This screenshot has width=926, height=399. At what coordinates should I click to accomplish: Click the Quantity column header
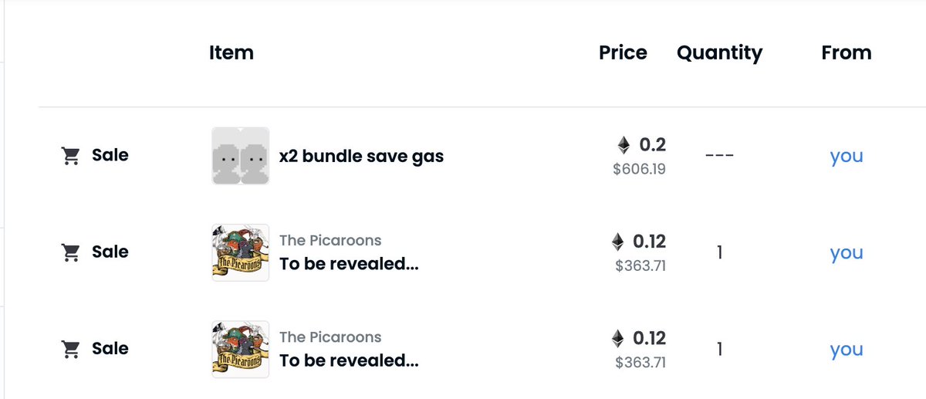[x=719, y=53]
